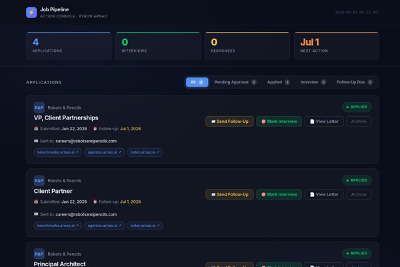The height and width of the screenshot is (267, 400).
Task: Click the R&P logo on VP, Client Partnerships card
Action: tap(39, 107)
